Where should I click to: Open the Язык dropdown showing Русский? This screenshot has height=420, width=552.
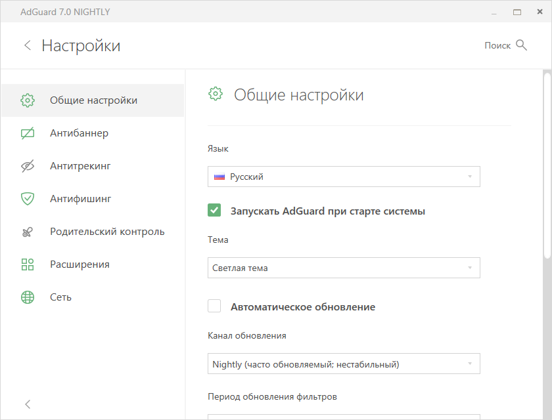click(x=344, y=177)
